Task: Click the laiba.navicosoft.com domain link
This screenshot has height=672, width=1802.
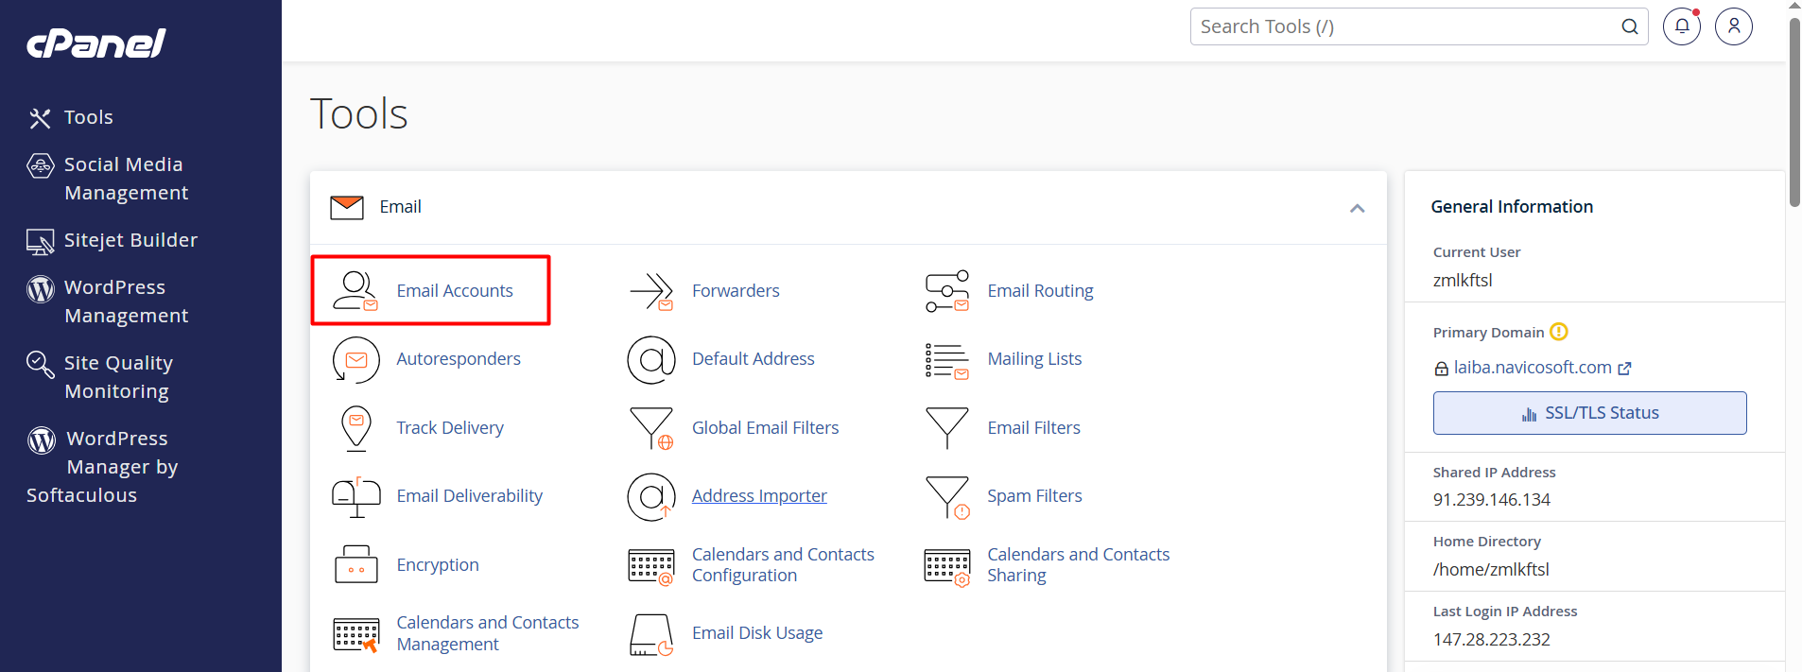Action: tap(1532, 368)
